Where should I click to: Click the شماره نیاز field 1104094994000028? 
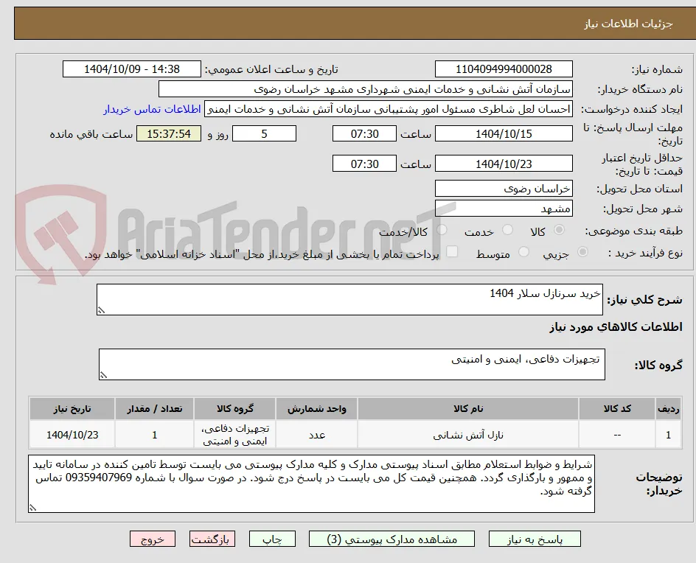[504, 69]
